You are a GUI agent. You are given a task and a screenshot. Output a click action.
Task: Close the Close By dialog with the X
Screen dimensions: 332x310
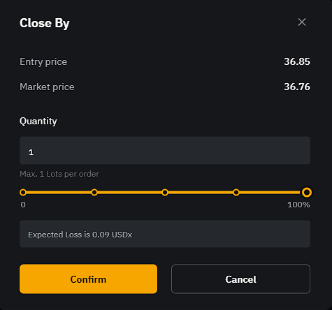302,22
